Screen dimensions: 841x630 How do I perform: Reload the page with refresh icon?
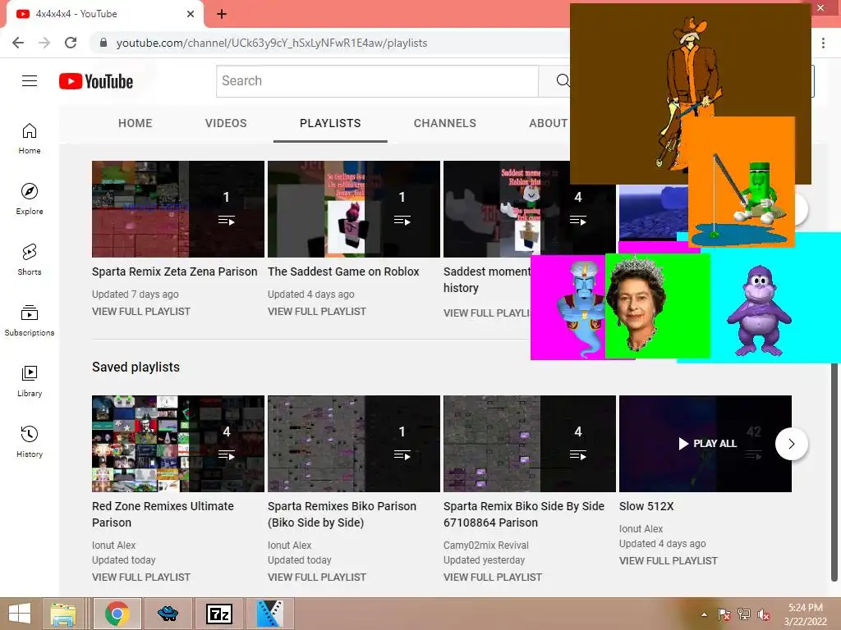click(x=71, y=43)
